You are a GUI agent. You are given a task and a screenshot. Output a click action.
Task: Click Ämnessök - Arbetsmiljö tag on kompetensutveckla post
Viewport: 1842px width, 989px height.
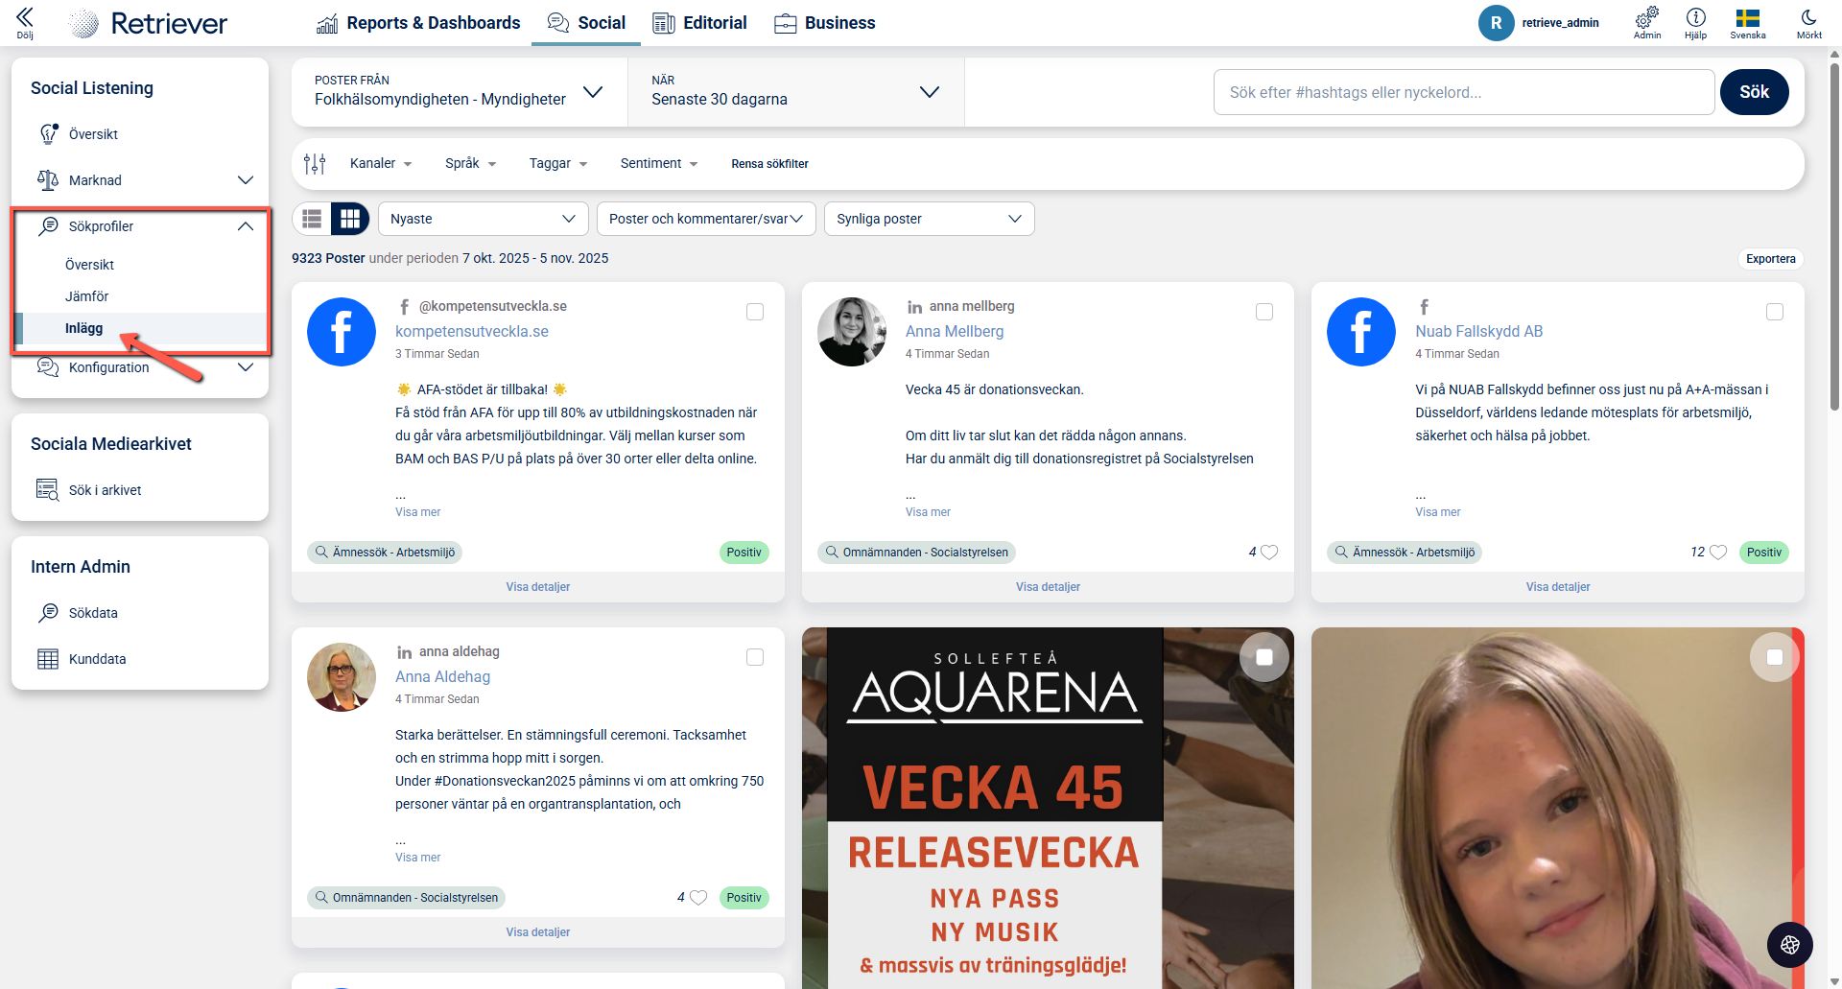pyautogui.click(x=385, y=553)
